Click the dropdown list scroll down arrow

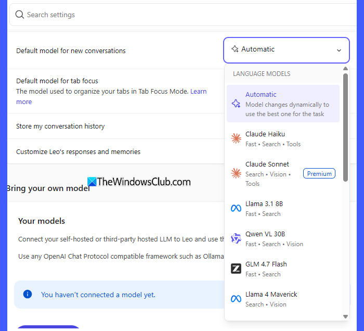pyautogui.click(x=345, y=316)
